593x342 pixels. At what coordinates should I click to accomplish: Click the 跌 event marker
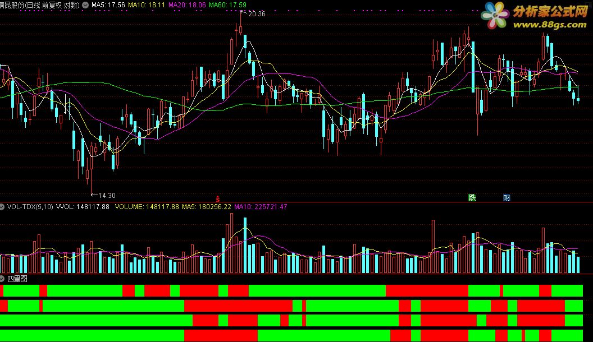pos(472,197)
